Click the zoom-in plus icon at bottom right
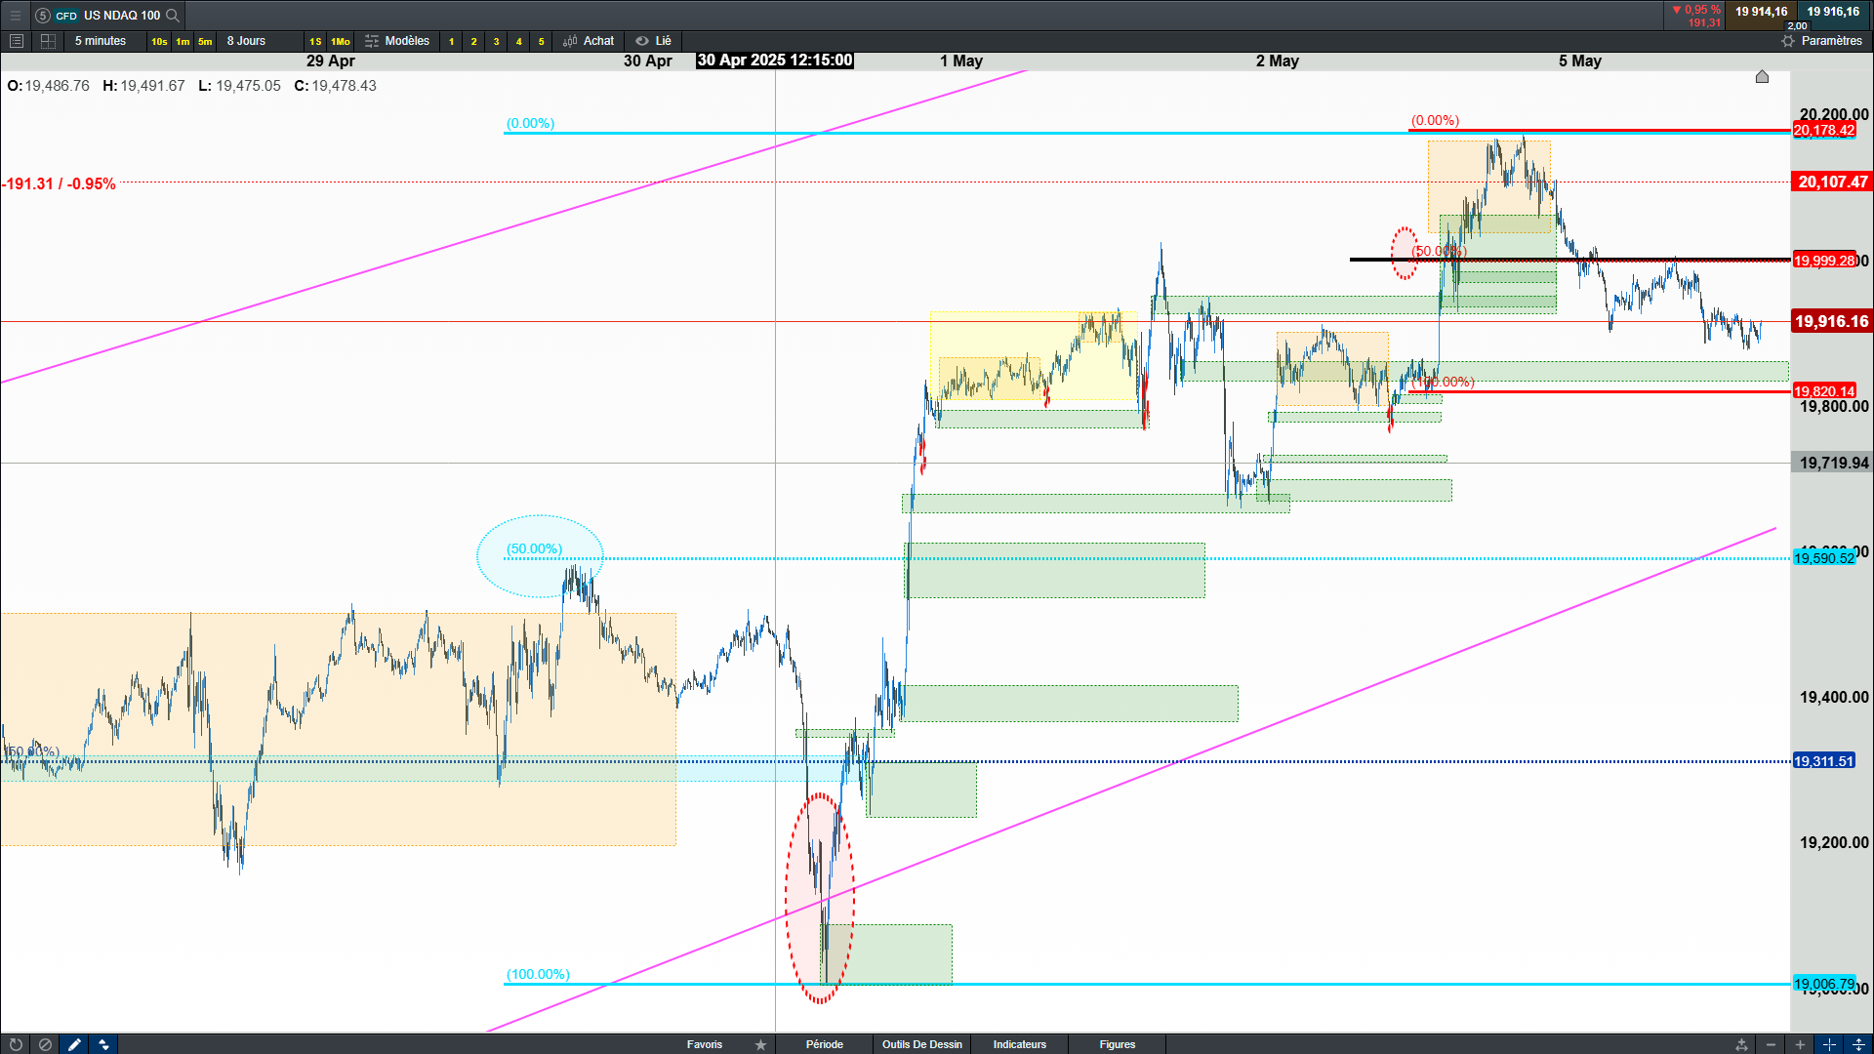Image resolution: width=1874 pixels, height=1054 pixels. pos(1800,1044)
